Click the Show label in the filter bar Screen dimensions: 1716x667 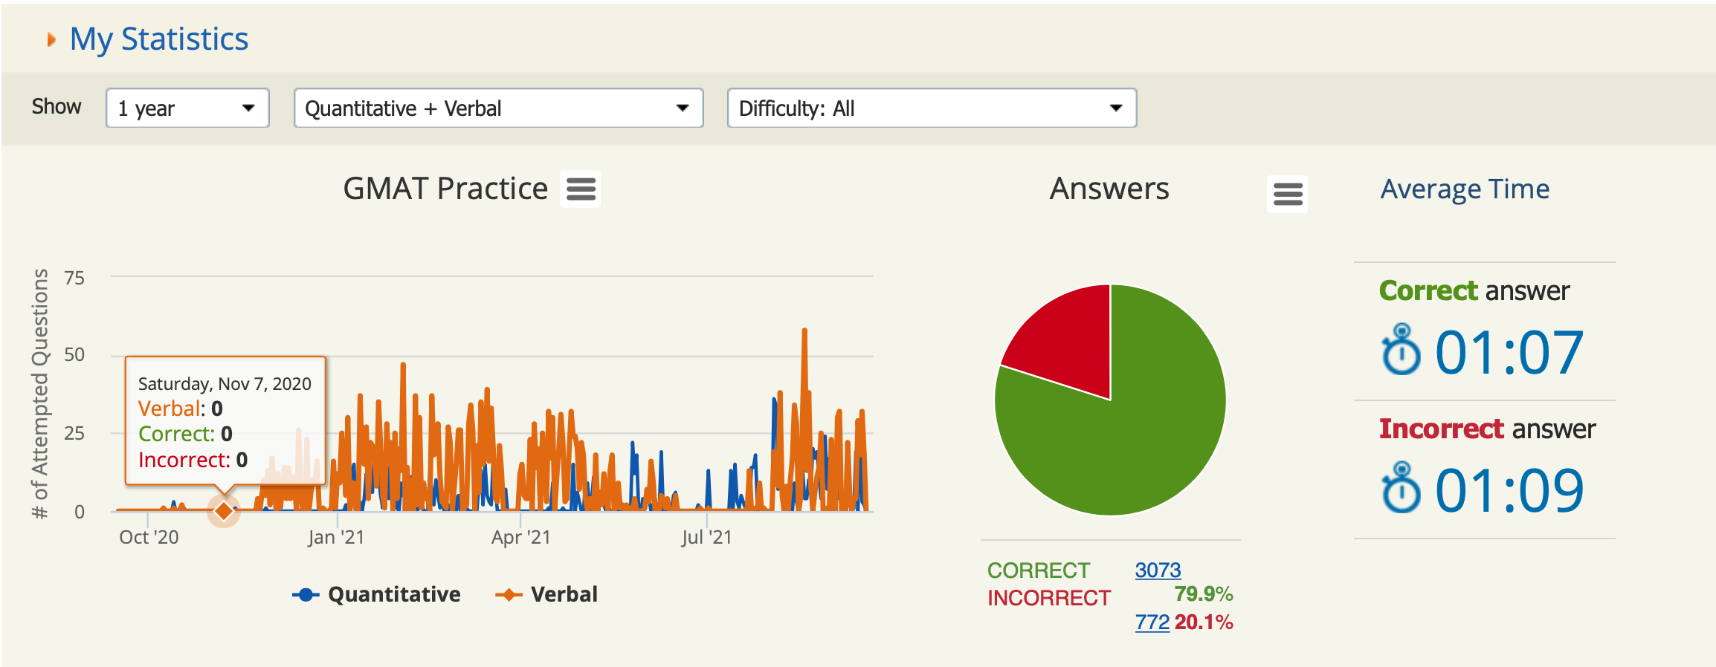57,107
